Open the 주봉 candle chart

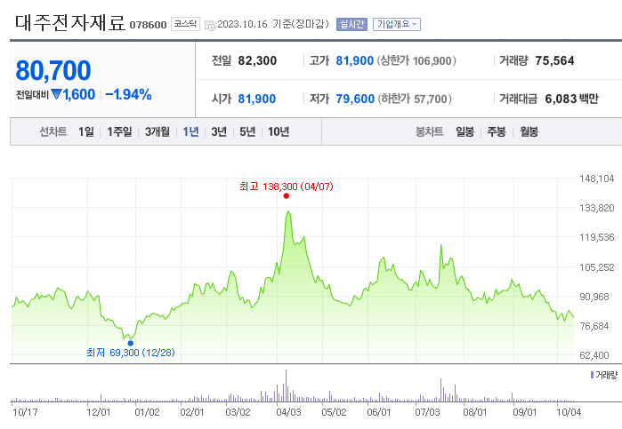497,131
